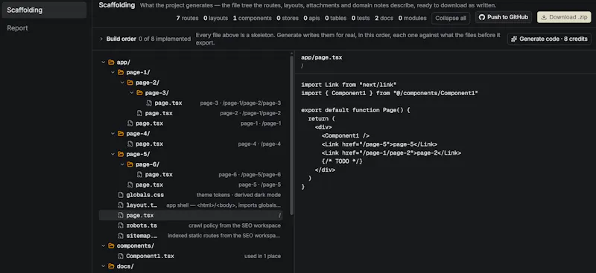This screenshot has width=596, height=273.
Task: Click the robots.ts file icon
Action: point(121,225)
